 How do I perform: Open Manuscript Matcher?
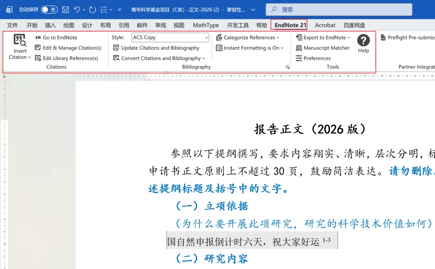tap(323, 48)
